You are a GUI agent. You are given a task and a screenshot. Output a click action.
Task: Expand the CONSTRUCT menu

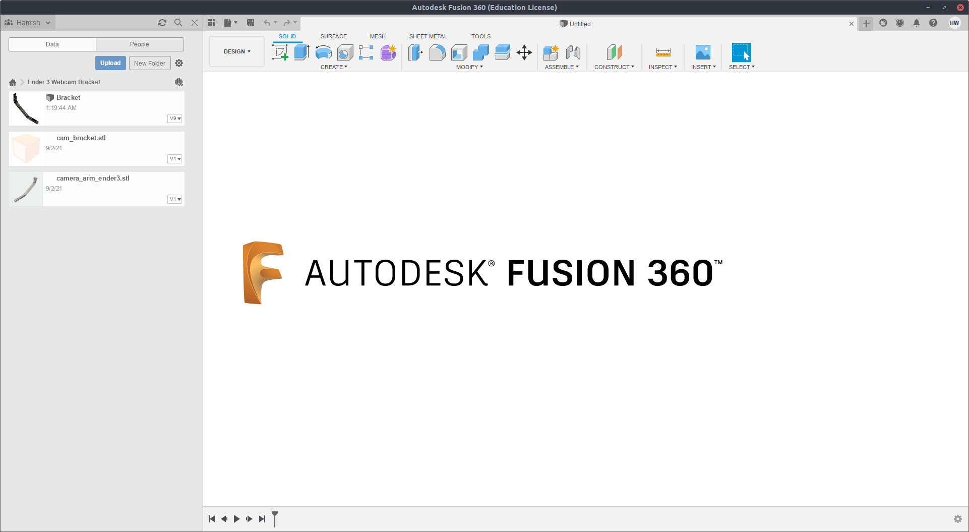tap(614, 67)
